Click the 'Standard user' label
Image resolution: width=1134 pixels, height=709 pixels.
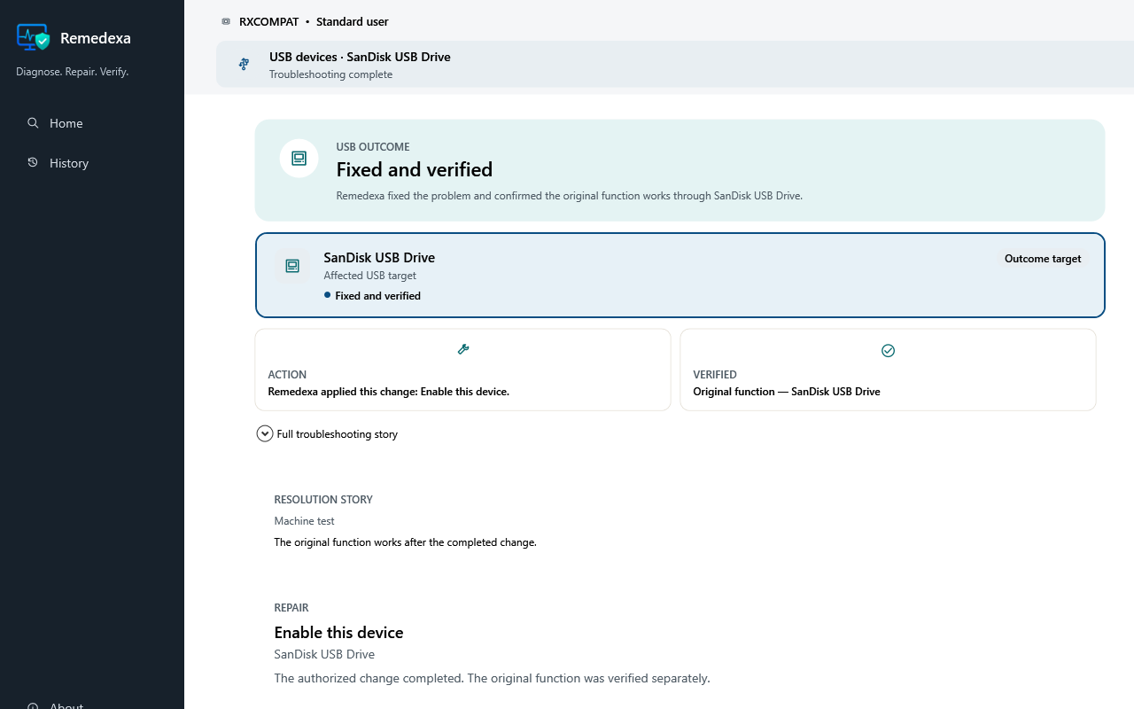point(352,21)
